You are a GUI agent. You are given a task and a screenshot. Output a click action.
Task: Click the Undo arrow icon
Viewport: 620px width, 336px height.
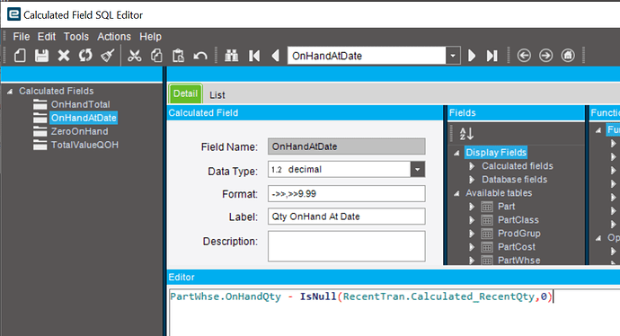coord(200,56)
